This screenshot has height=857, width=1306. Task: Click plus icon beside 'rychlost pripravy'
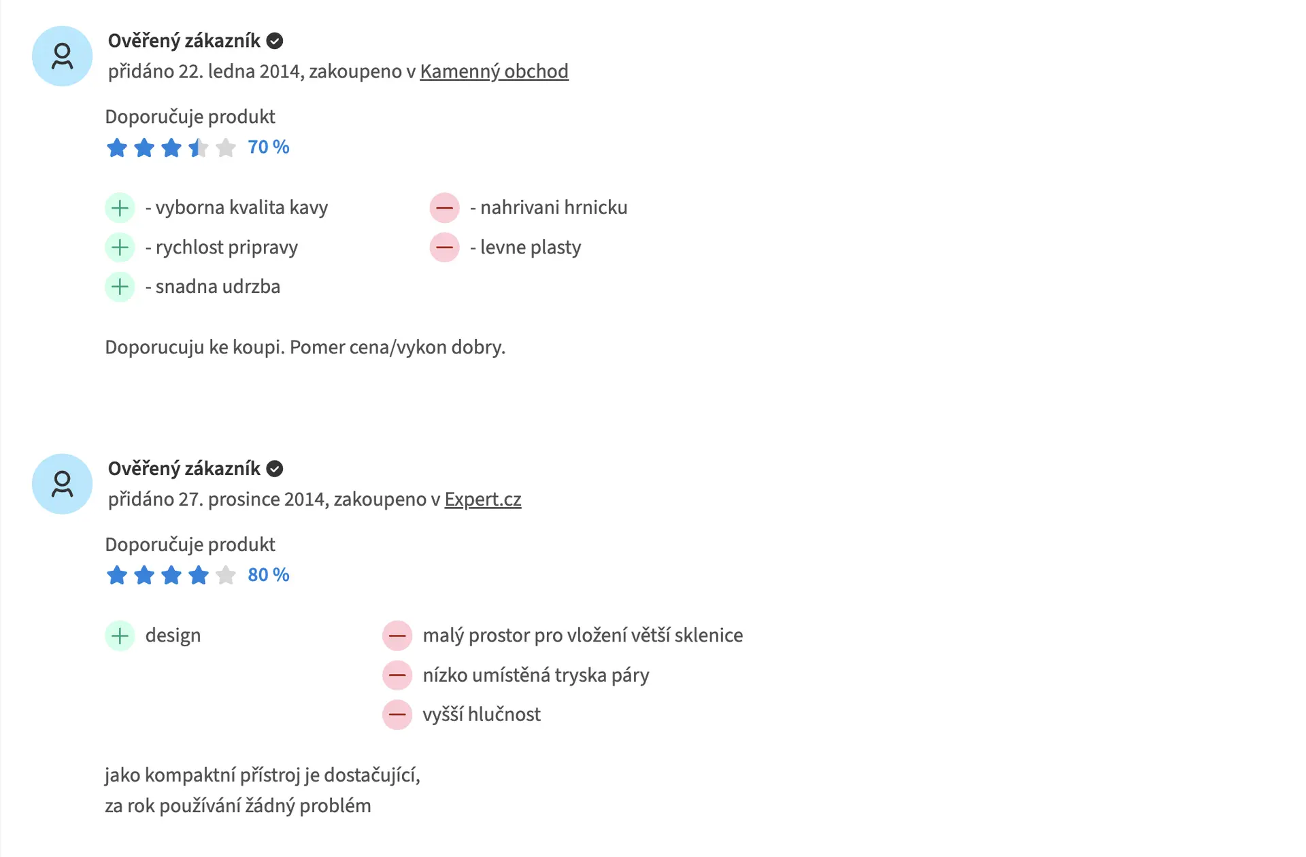point(120,247)
